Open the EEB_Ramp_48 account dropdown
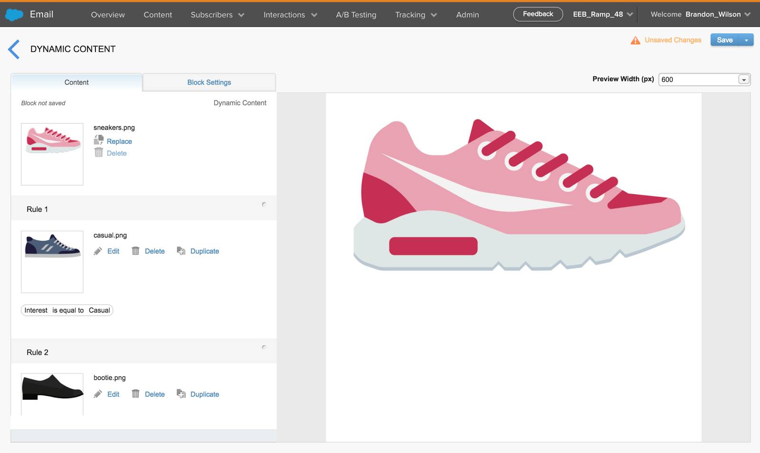This screenshot has height=453, width=760. click(602, 14)
